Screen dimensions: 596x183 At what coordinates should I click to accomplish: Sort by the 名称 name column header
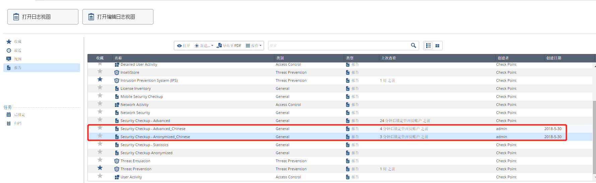[x=118, y=58]
